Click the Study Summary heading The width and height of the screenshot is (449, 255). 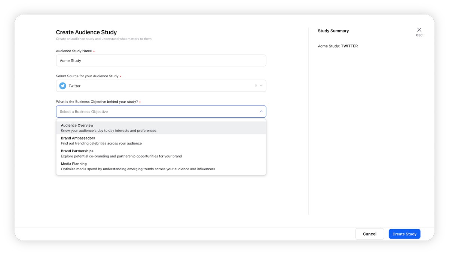[x=333, y=31]
